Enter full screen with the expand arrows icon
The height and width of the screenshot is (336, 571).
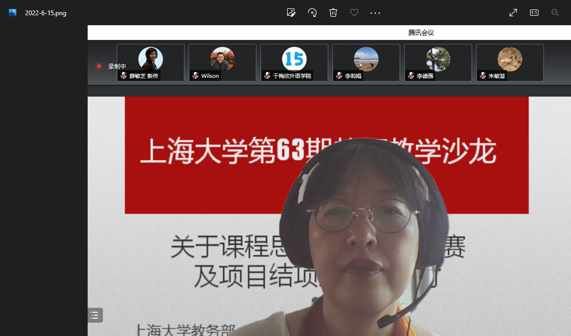[513, 13]
